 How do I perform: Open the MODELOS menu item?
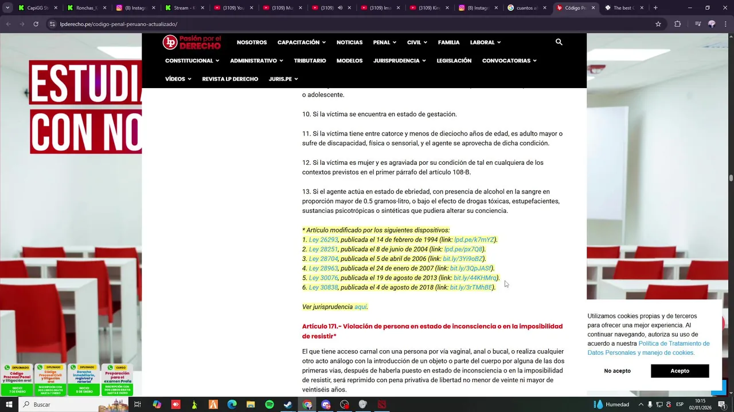[349, 61]
